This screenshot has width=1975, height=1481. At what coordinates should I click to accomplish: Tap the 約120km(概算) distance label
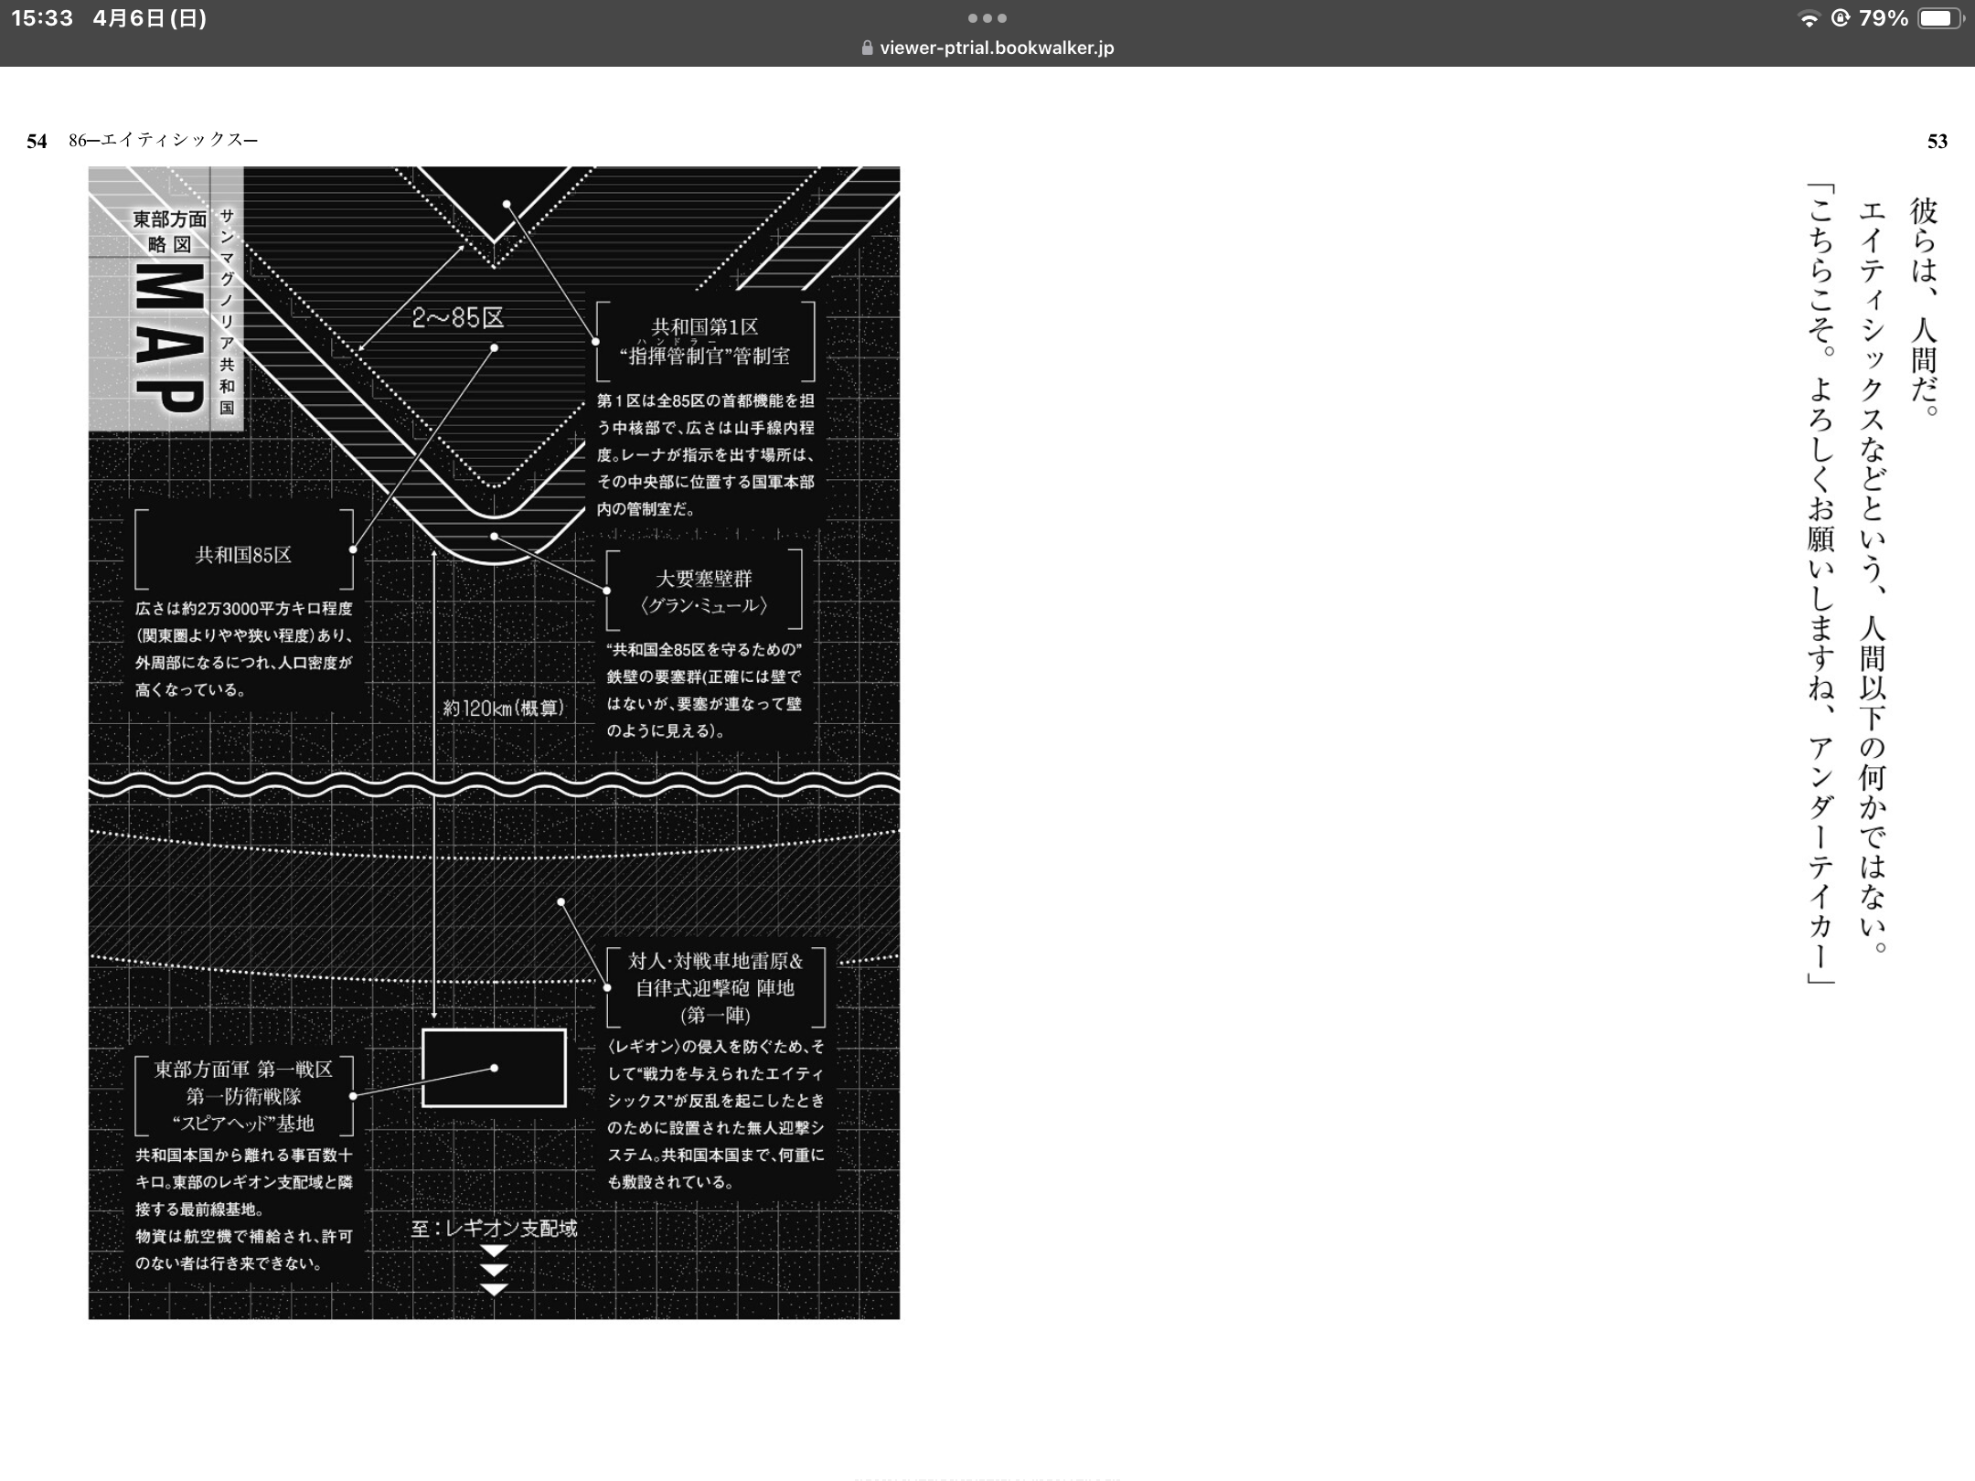pyautogui.click(x=504, y=708)
